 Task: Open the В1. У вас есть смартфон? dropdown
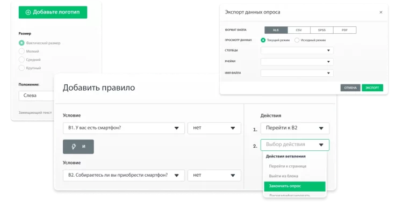124,128
